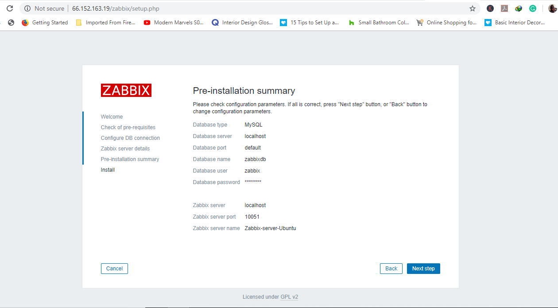Viewport: 558px width, 308px height.
Task: Click the Database name label
Action: (x=212, y=159)
